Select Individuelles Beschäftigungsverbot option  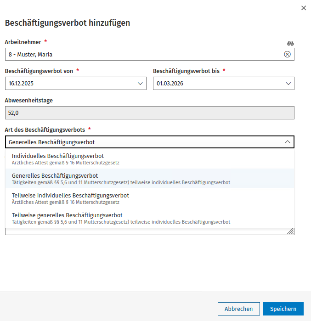(150, 159)
